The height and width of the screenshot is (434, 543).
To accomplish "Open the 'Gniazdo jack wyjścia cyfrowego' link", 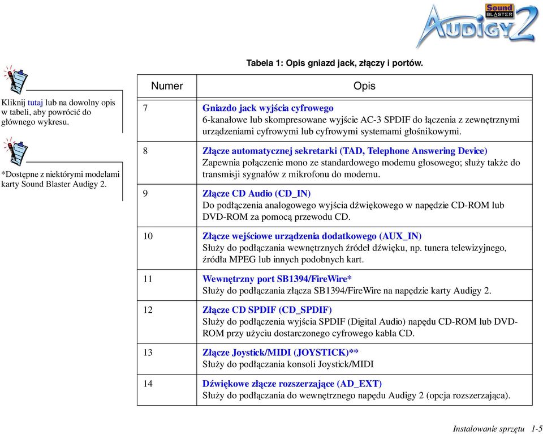I will pyautogui.click(x=268, y=108).
